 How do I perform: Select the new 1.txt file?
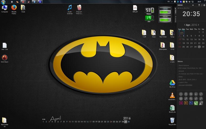[5, 46]
